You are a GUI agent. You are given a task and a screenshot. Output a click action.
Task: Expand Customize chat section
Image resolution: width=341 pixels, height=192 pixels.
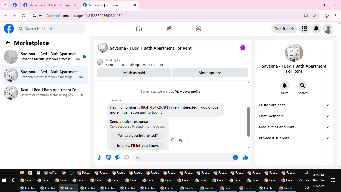(294, 105)
